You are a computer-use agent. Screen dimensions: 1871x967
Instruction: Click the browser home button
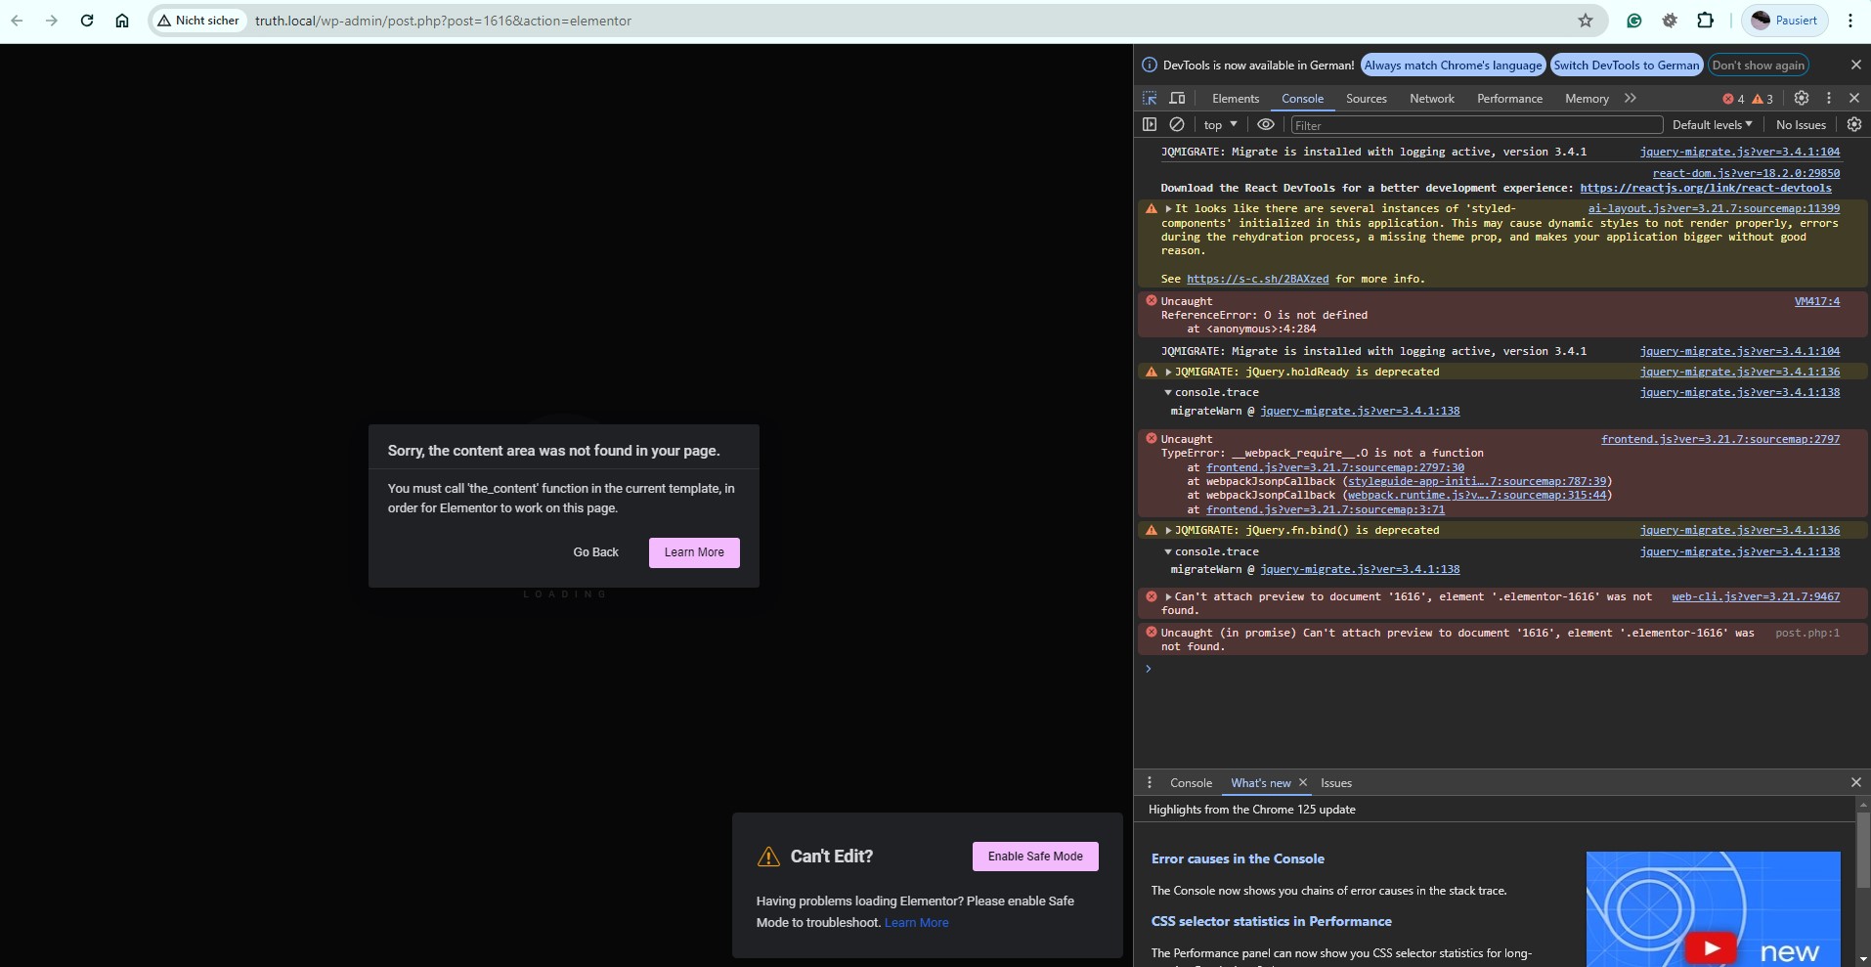(x=122, y=21)
